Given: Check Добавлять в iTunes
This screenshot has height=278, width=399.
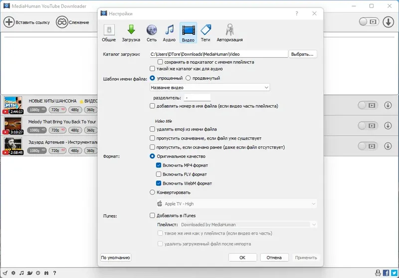Looking at the screenshot, I should point(152,216).
